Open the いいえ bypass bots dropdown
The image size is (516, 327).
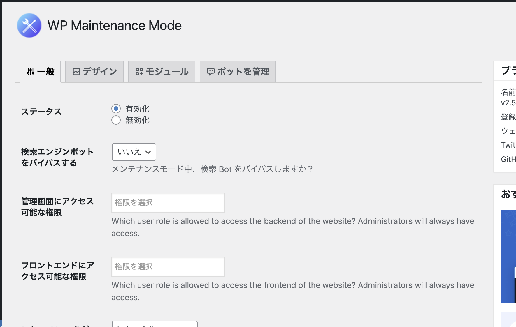[134, 152]
